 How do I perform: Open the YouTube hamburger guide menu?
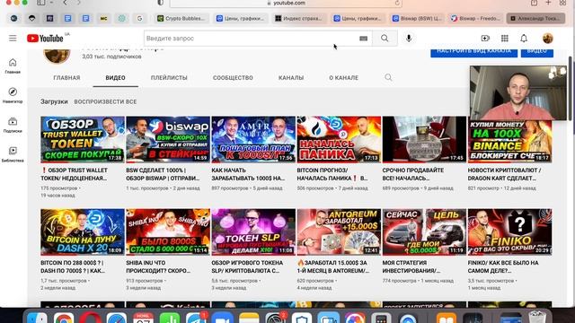pos(13,38)
